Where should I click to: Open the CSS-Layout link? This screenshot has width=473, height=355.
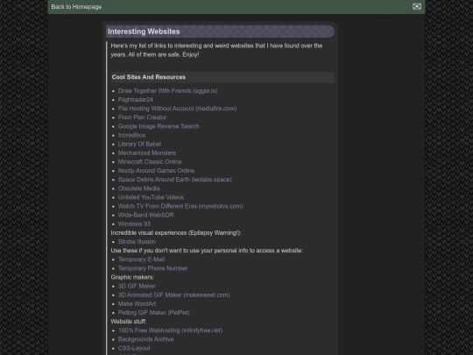(x=134, y=348)
